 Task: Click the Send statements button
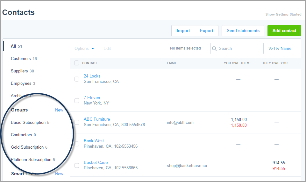point(243,30)
